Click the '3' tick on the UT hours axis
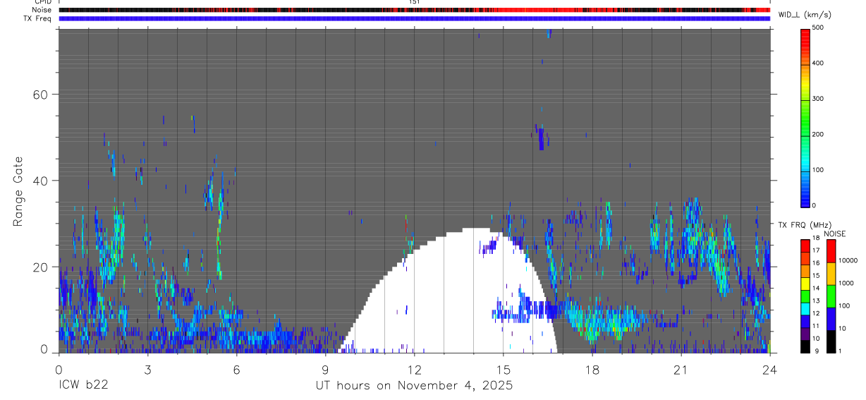This screenshot has height=400, width=866. point(147,370)
